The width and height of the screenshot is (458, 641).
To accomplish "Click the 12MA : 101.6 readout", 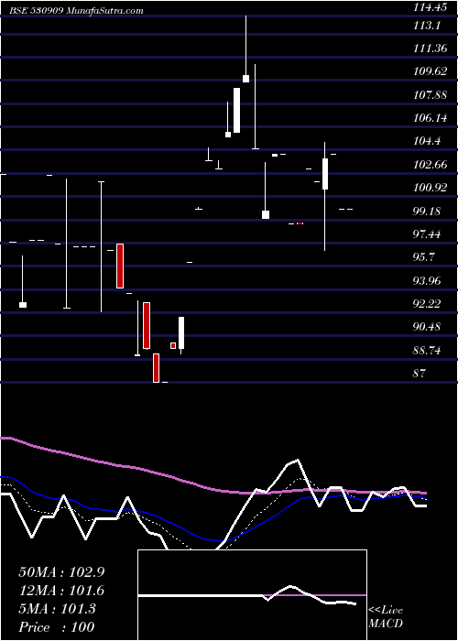I will [61, 591].
